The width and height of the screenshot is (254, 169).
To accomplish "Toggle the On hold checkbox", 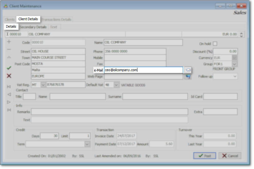I will [x=215, y=44].
